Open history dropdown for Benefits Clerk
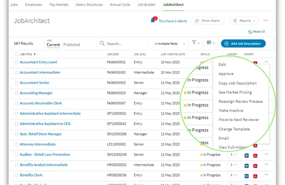Image resolution: width=285 pixels, height=185 pixels. (x=233, y=175)
